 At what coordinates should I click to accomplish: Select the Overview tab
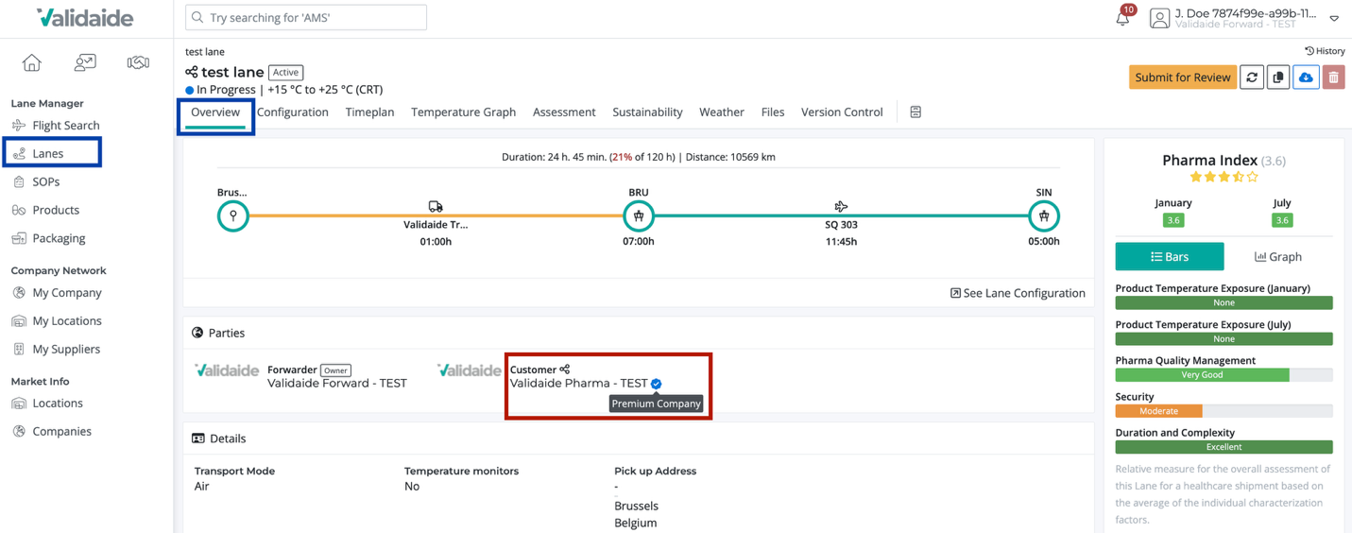tap(215, 112)
